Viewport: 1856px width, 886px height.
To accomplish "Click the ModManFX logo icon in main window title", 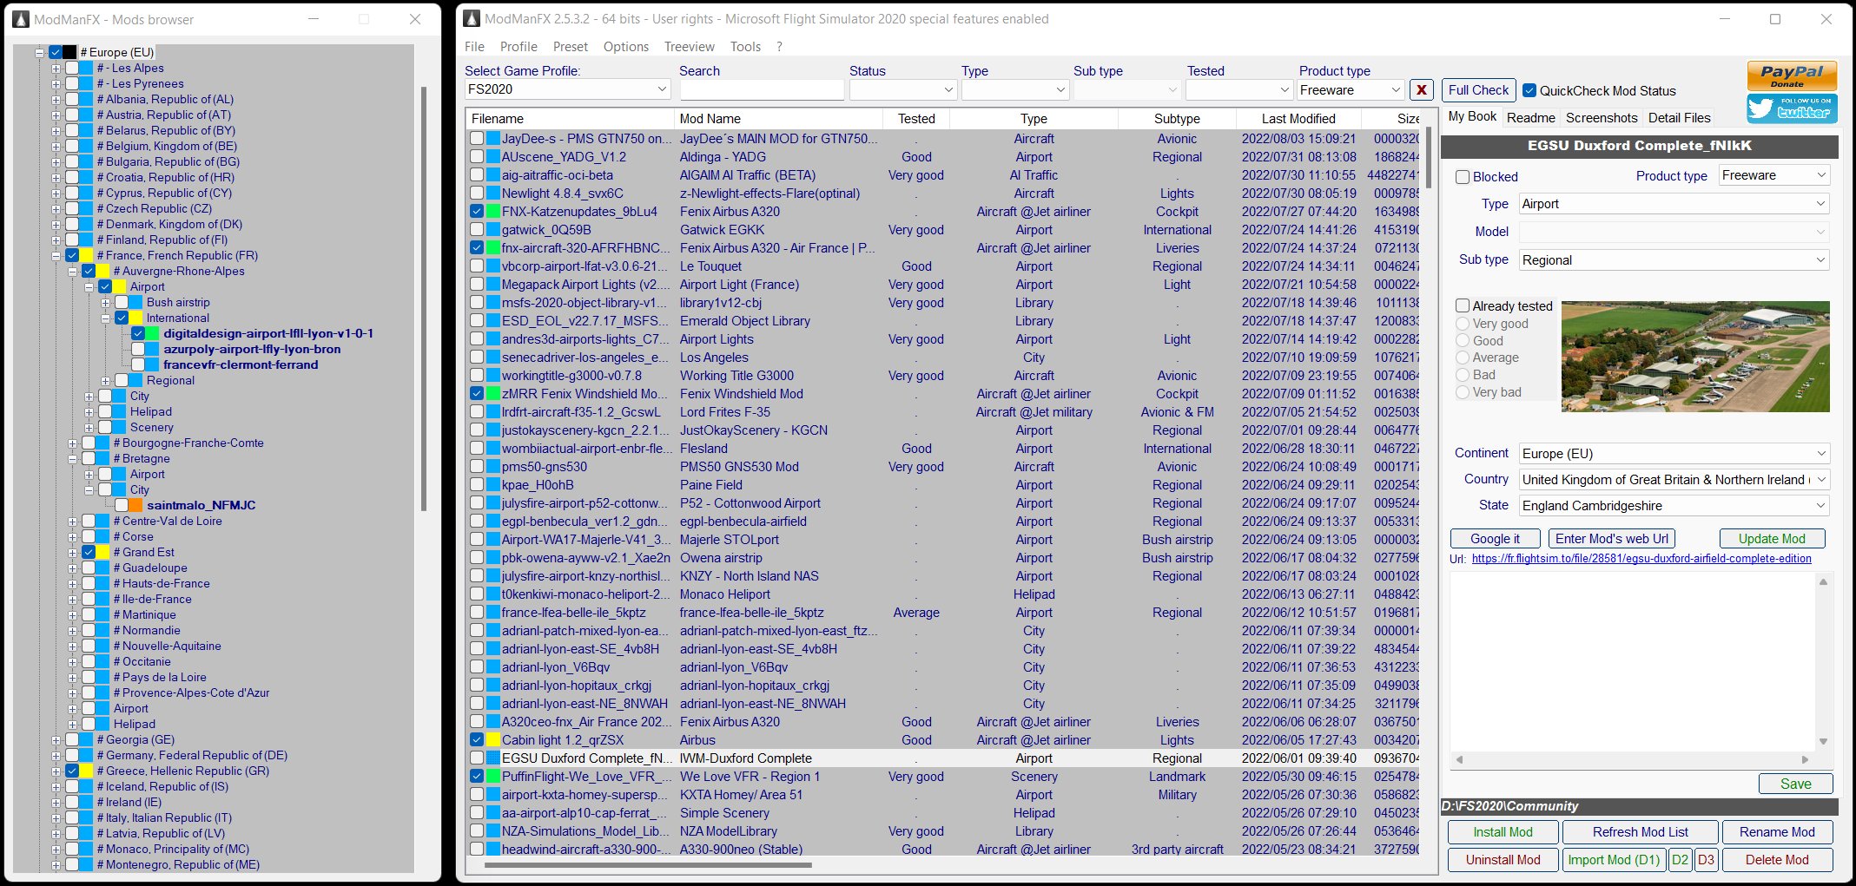I will click(x=472, y=19).
